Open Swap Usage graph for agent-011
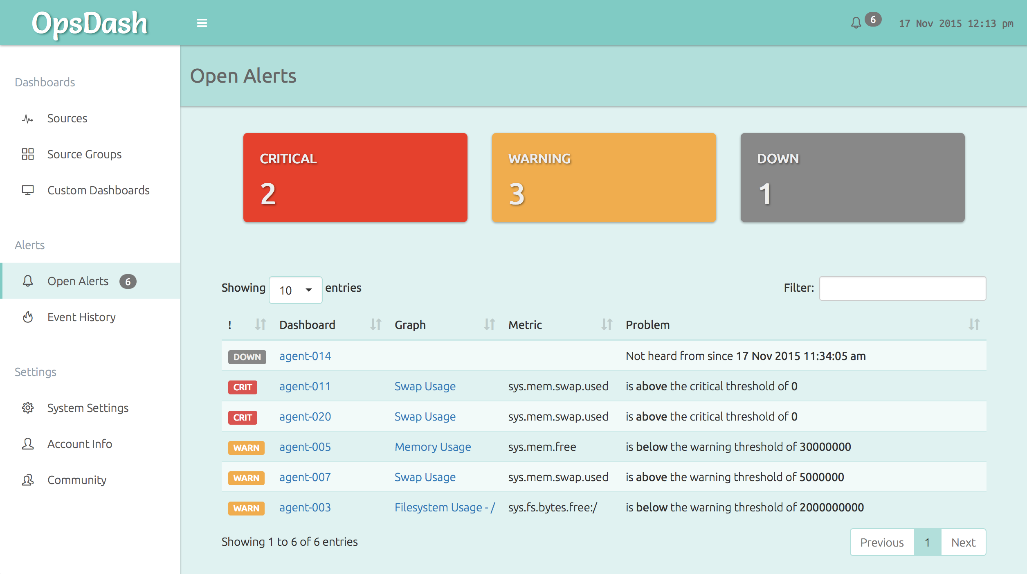The image size is (1027, 574). (425, 387)
